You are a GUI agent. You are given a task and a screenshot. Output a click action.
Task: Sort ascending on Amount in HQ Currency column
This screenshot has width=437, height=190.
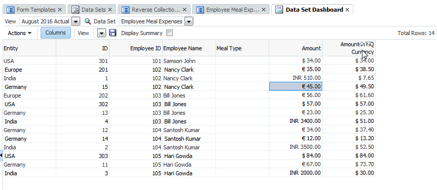(362, 44)
